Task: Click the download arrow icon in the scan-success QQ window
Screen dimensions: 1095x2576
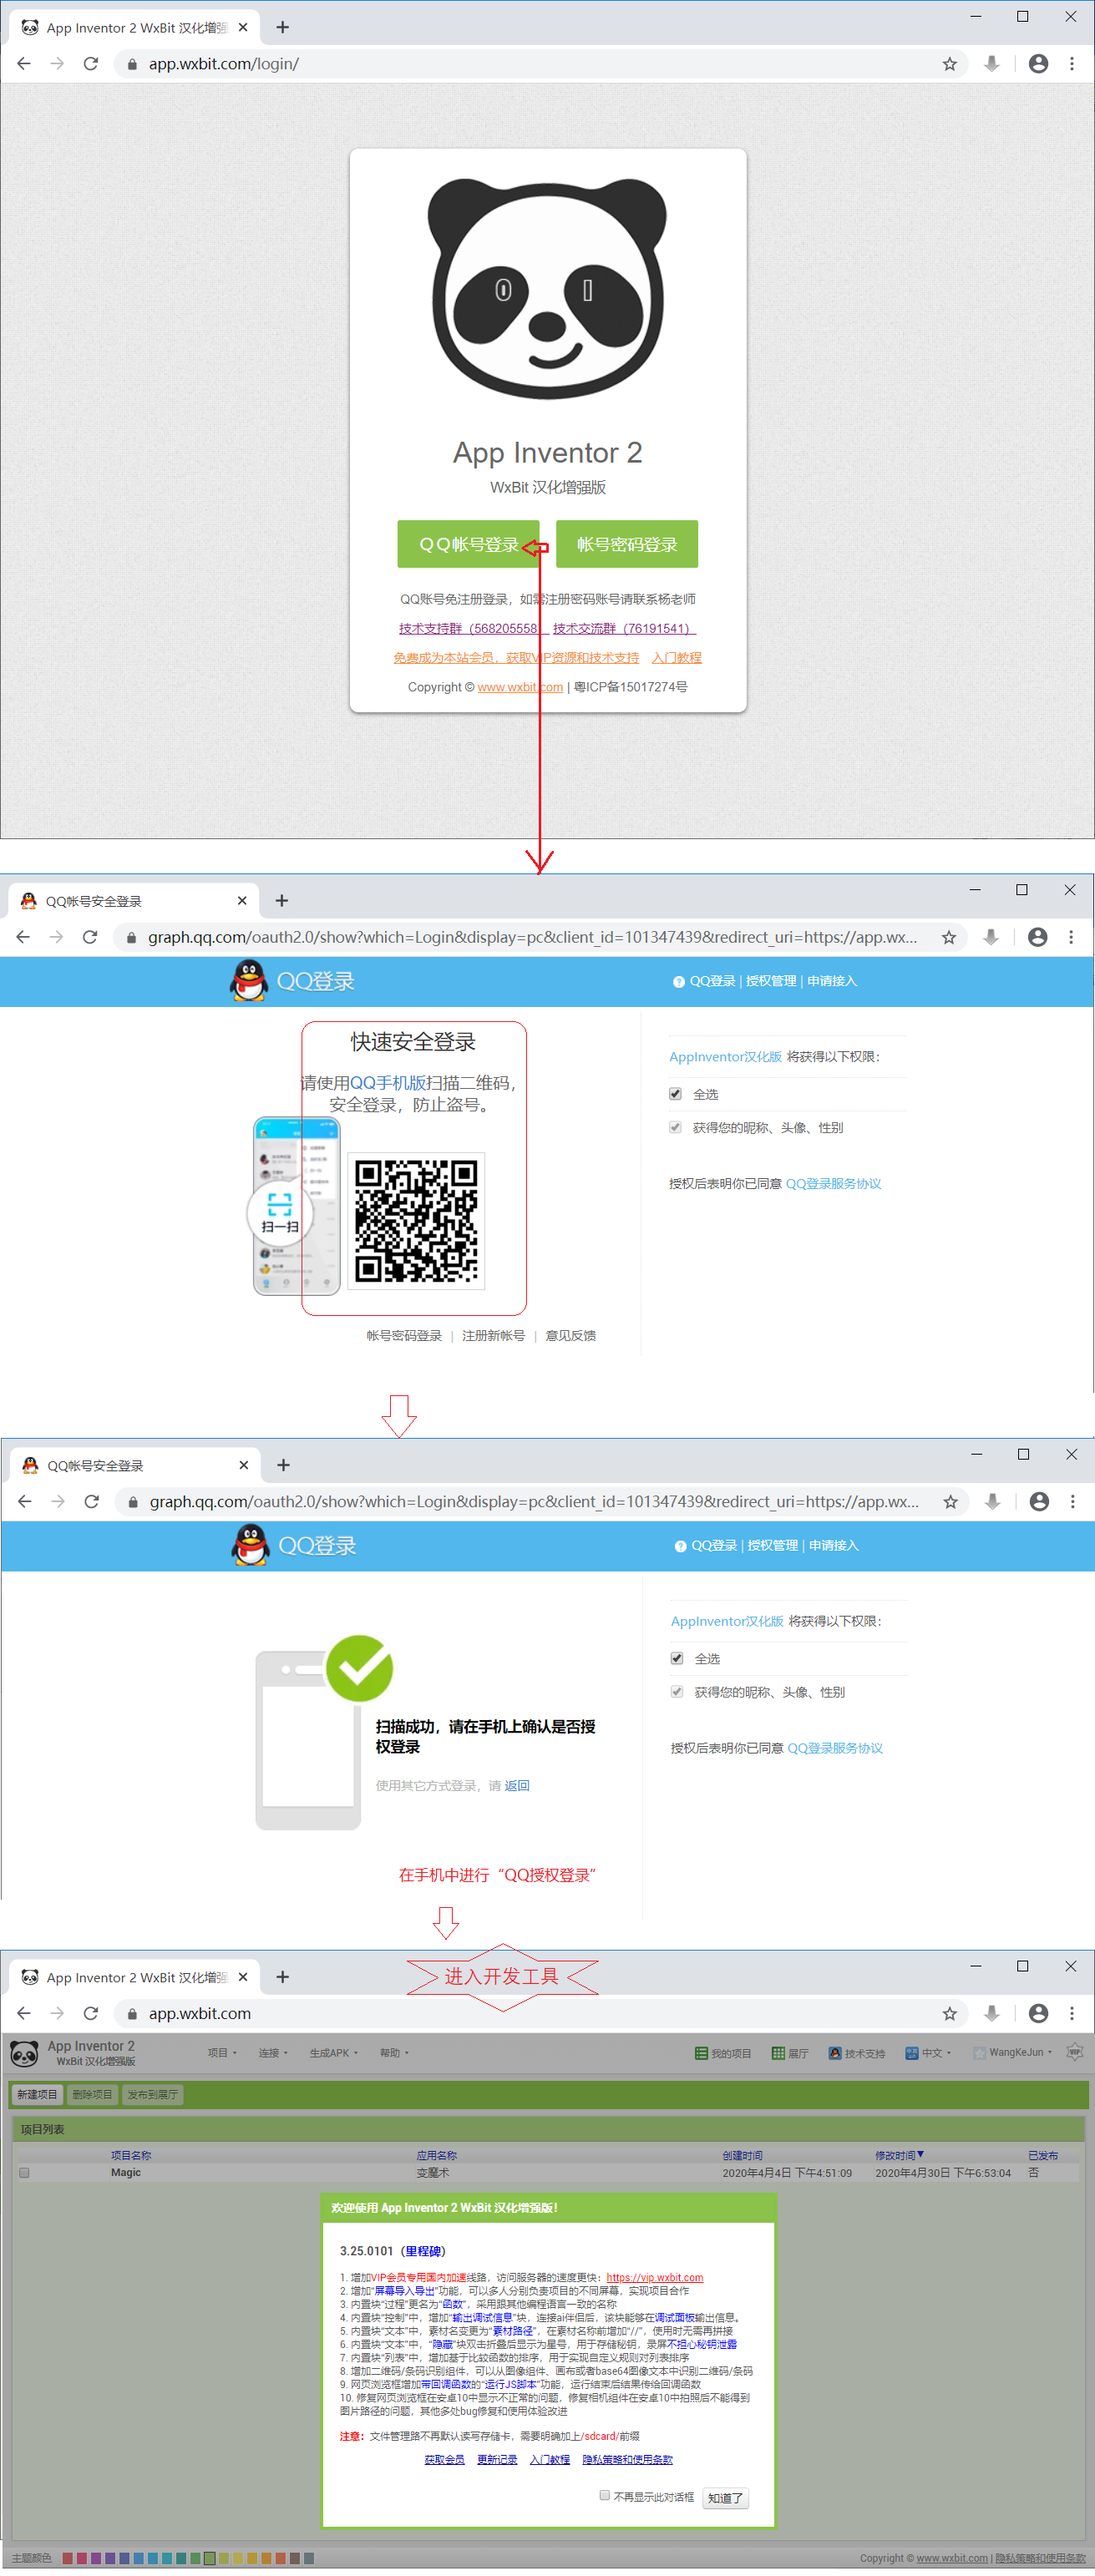Action: [992, 1502]
